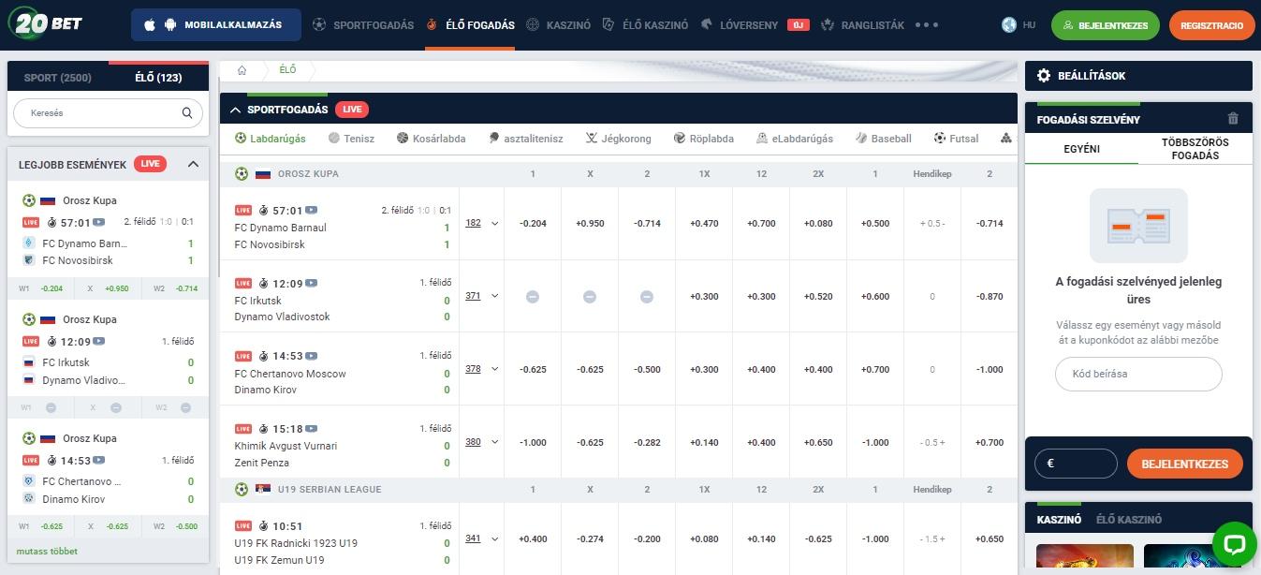
Task: Switch to the Élő (123) tab
Action: 158,78
